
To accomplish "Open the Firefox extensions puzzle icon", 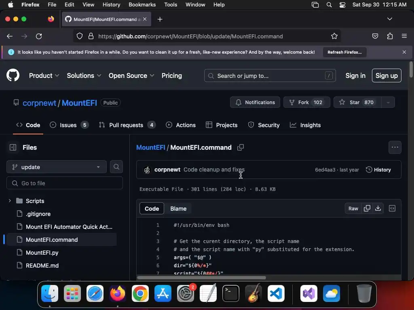I will click(390, 36).
